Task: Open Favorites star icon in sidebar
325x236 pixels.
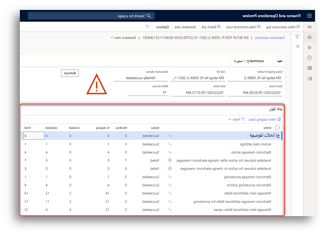Action: (309, 47)
